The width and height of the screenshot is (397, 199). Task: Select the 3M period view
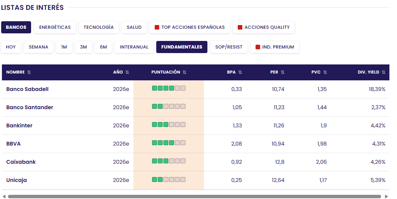tap(83, 47)
